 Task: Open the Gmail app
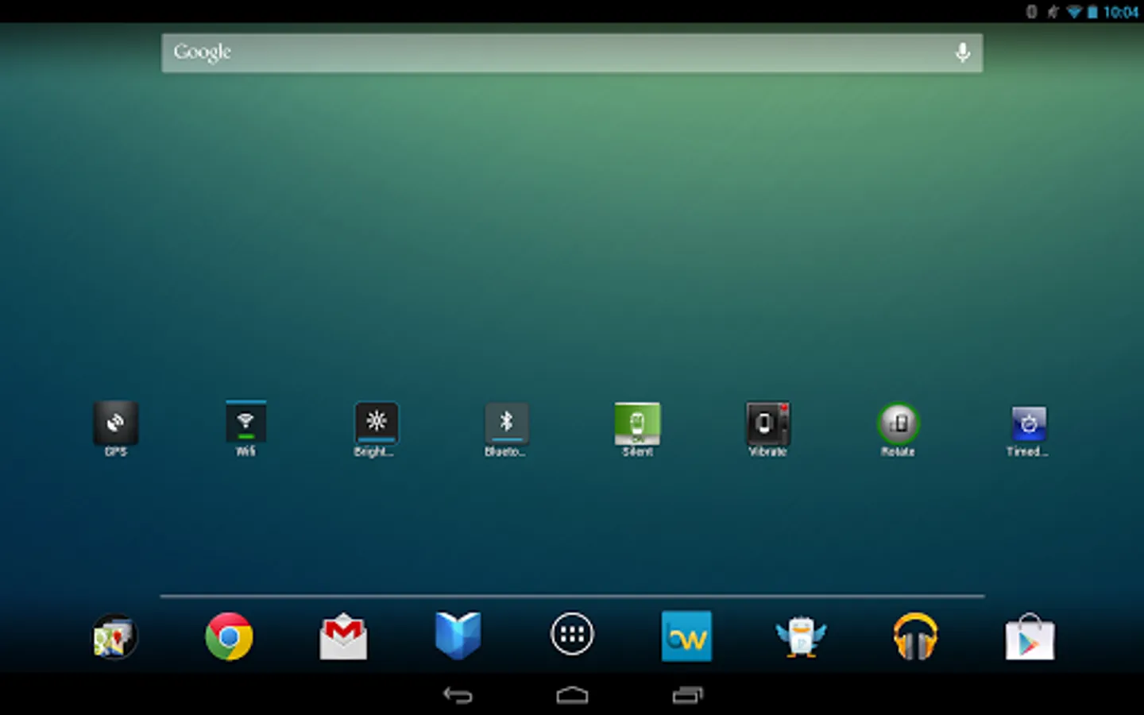343,636
